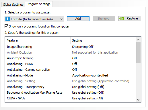Viewport: 148px width, 110px height.
Task: Select Antialiasing - FXAA feature
Action: coord(20,64)
